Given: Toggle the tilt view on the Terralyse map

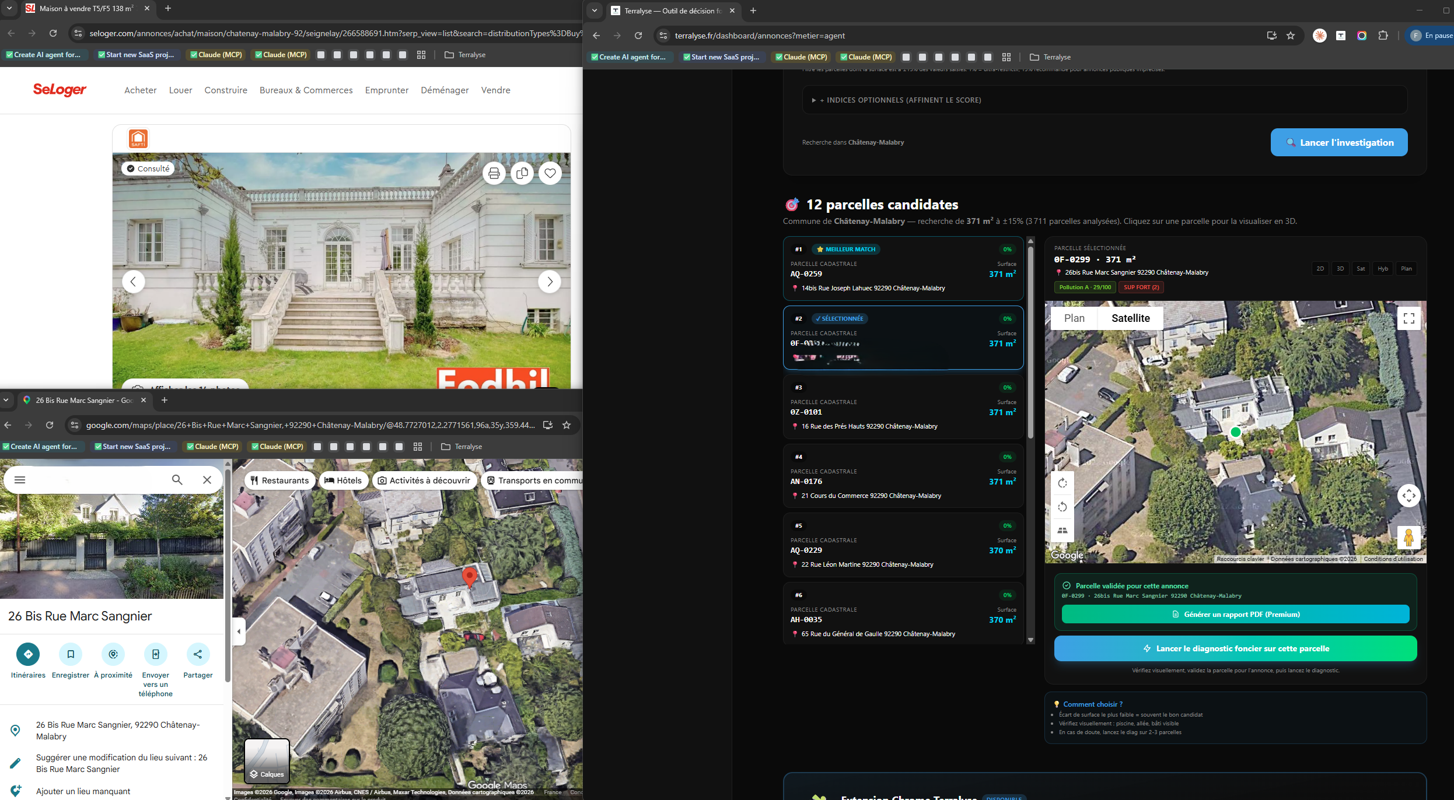Looking at the screenshot, I should click(1062, 531).
